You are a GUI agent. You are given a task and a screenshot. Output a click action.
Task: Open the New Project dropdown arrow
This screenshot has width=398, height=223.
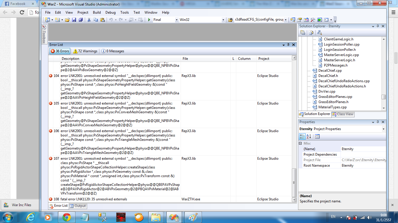[x=52, y=20]
